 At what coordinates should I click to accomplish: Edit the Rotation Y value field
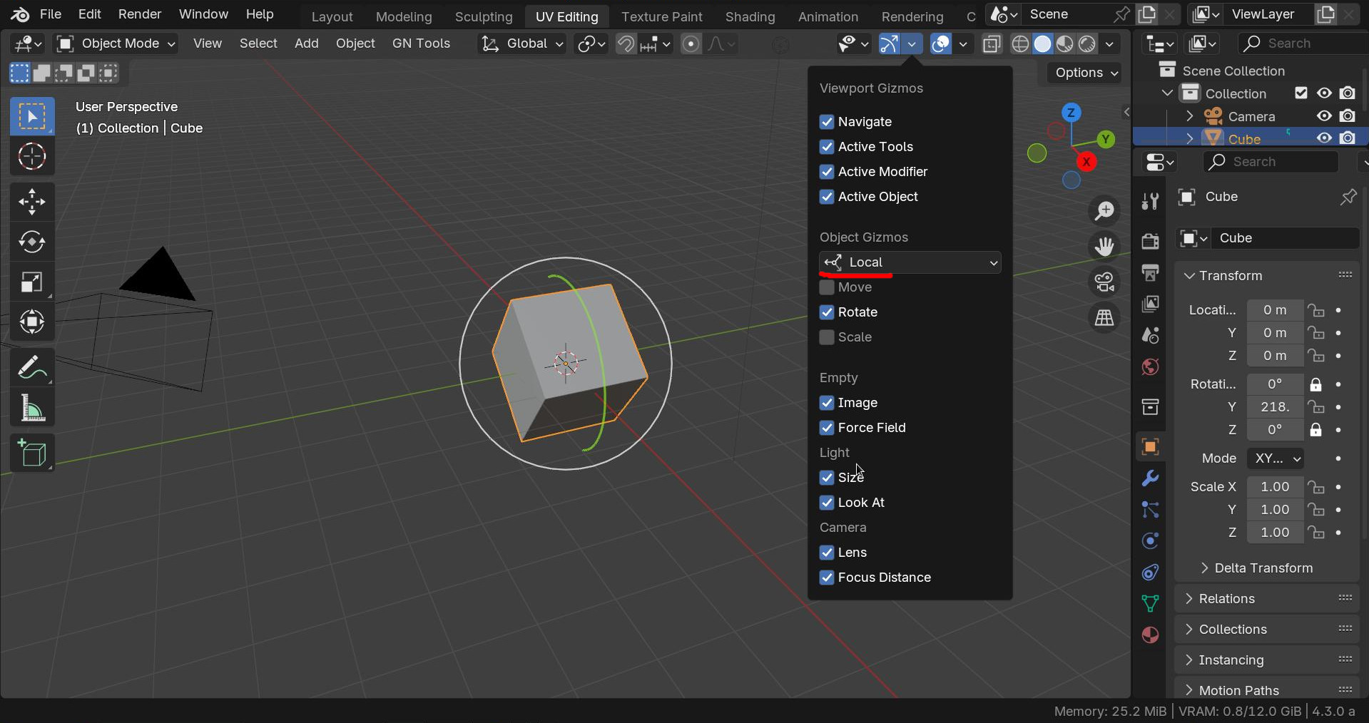click(1276, 407)
